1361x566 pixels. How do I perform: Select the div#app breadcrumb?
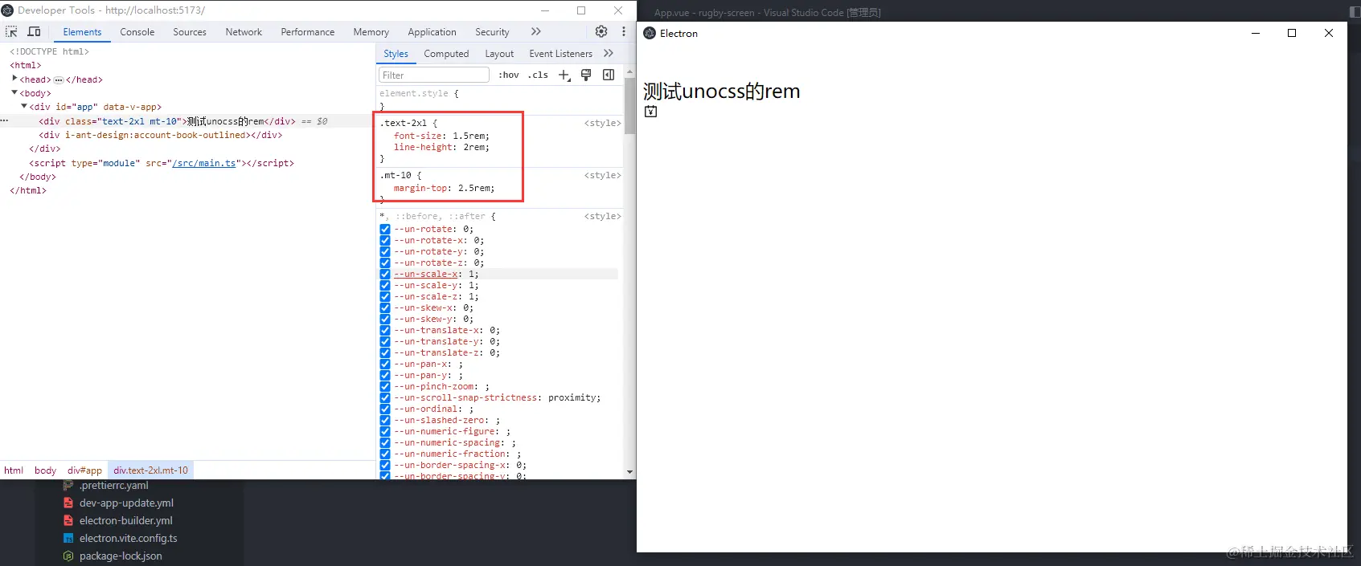click(85, 470)
